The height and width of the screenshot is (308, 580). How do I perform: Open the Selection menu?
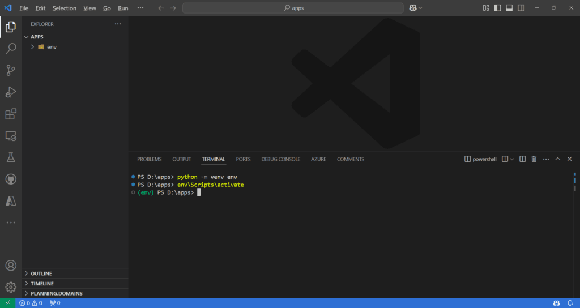tap(65, 8)
